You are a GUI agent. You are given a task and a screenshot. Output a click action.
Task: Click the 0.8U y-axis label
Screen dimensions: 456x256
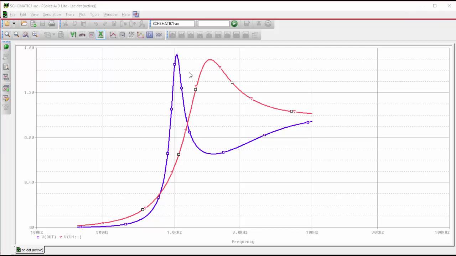29,138
